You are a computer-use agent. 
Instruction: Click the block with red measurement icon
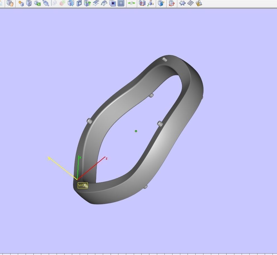point(142,3)
